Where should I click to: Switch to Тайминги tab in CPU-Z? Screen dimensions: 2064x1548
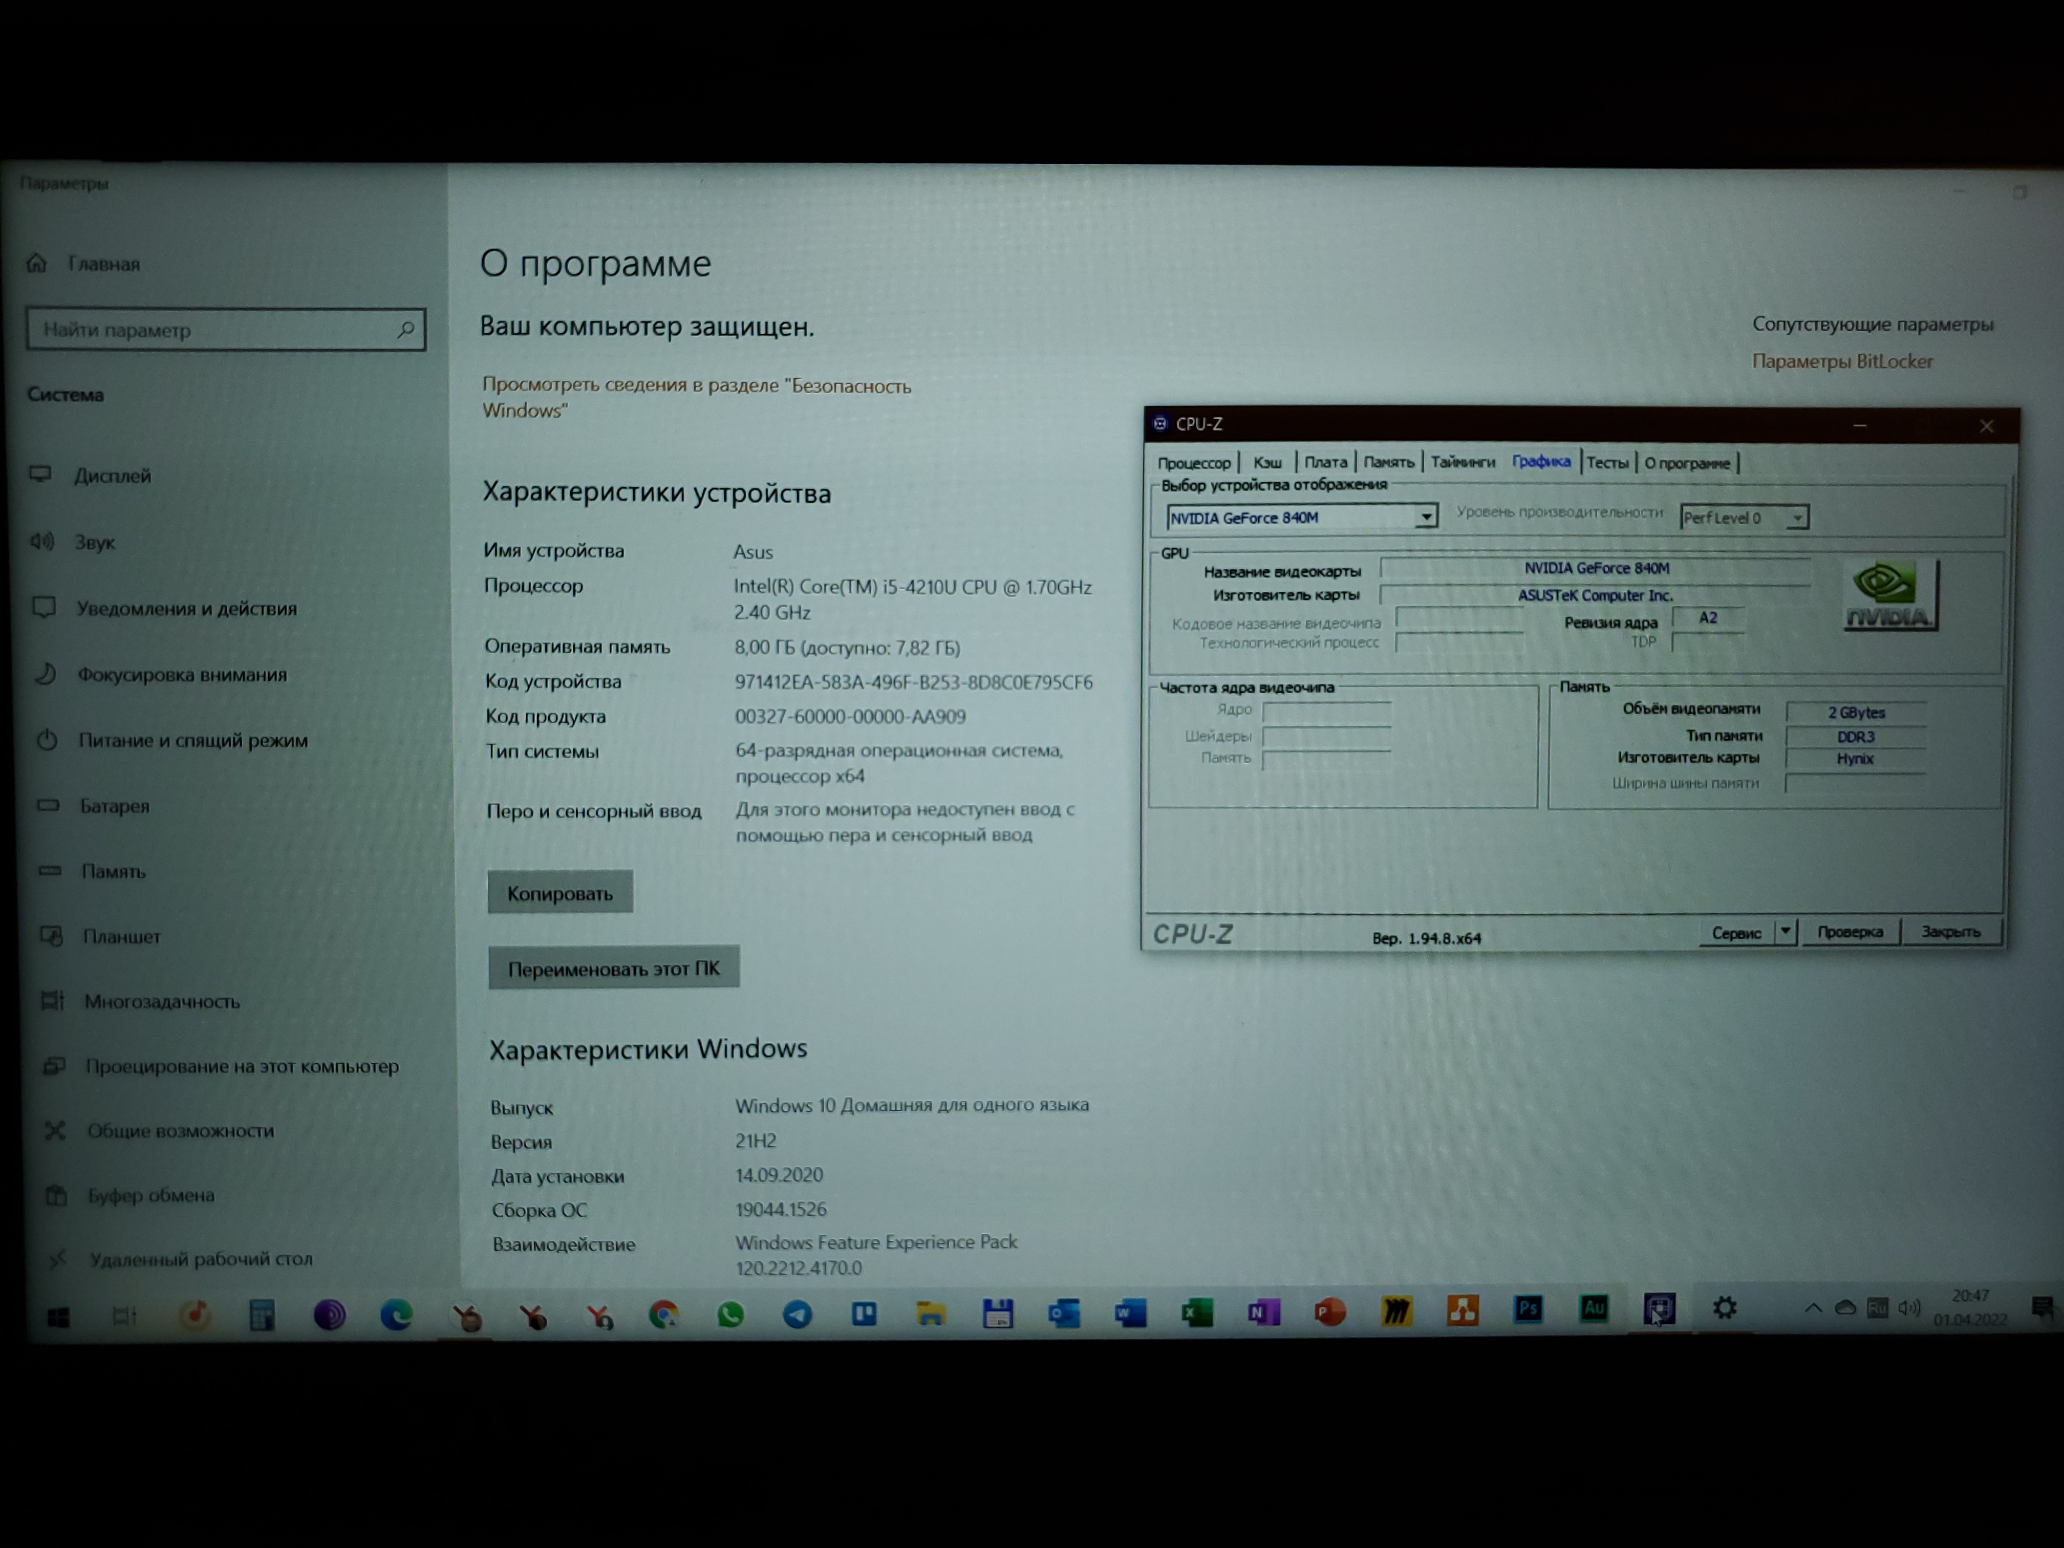pyautogui.click(x=1462, y=462)
